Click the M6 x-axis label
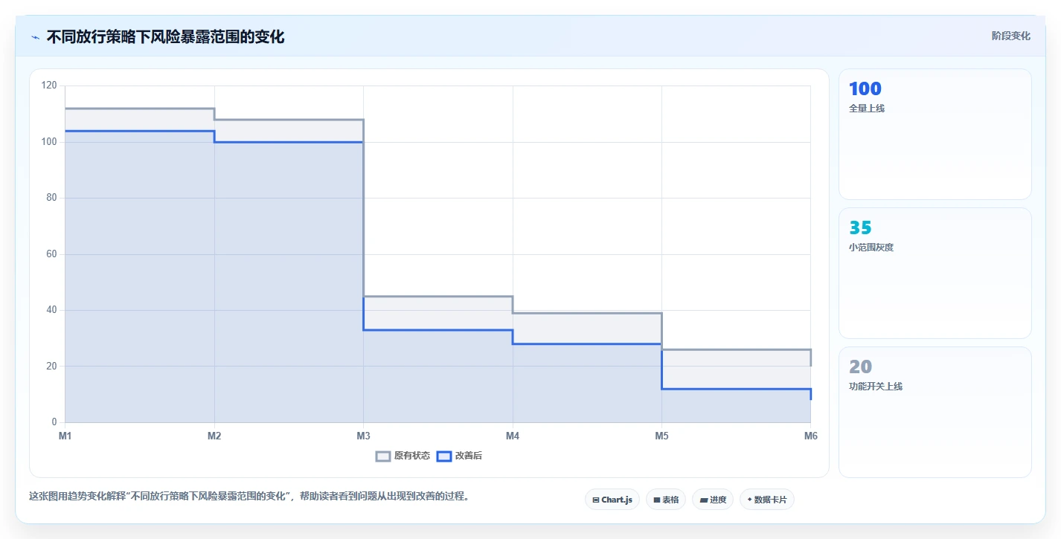The image size is (1061, 539). pyautogui.click(x=810, y=436)
